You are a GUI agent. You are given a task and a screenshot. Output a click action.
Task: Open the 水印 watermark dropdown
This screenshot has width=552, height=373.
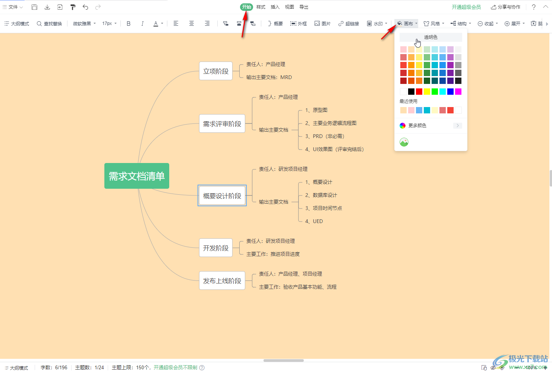(x=377, y=23)
